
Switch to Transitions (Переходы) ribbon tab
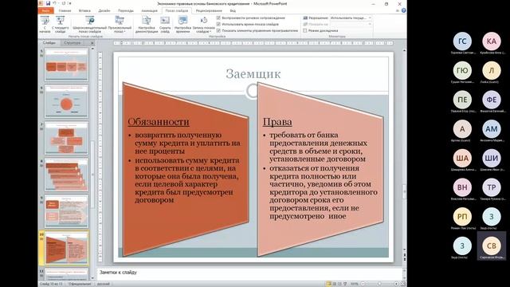point(126,10)
